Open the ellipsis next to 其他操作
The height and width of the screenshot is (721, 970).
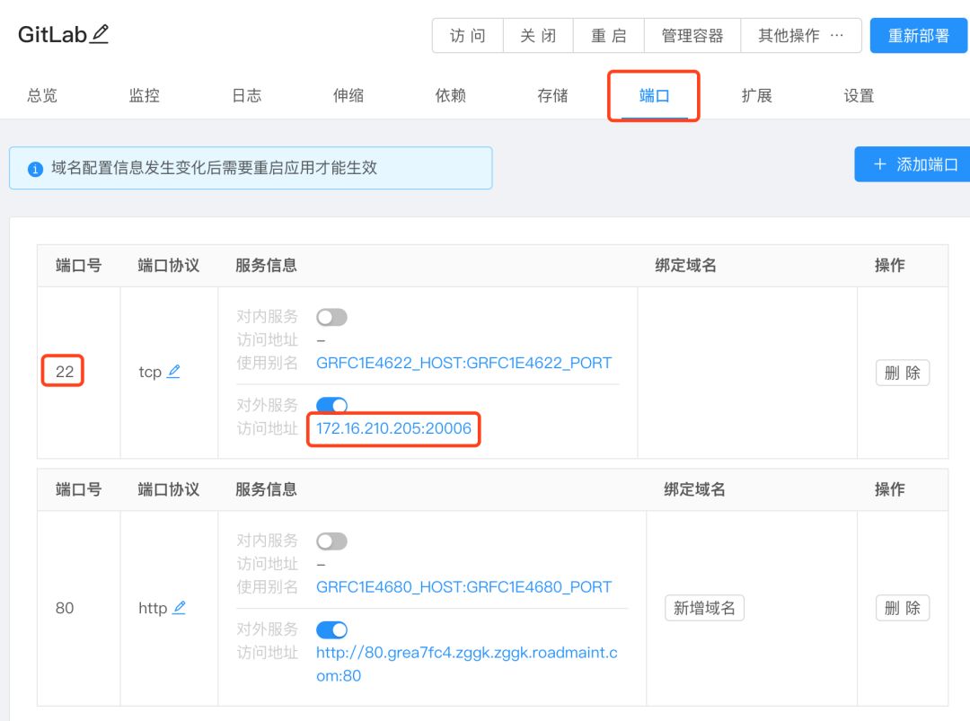pos(837,36)
